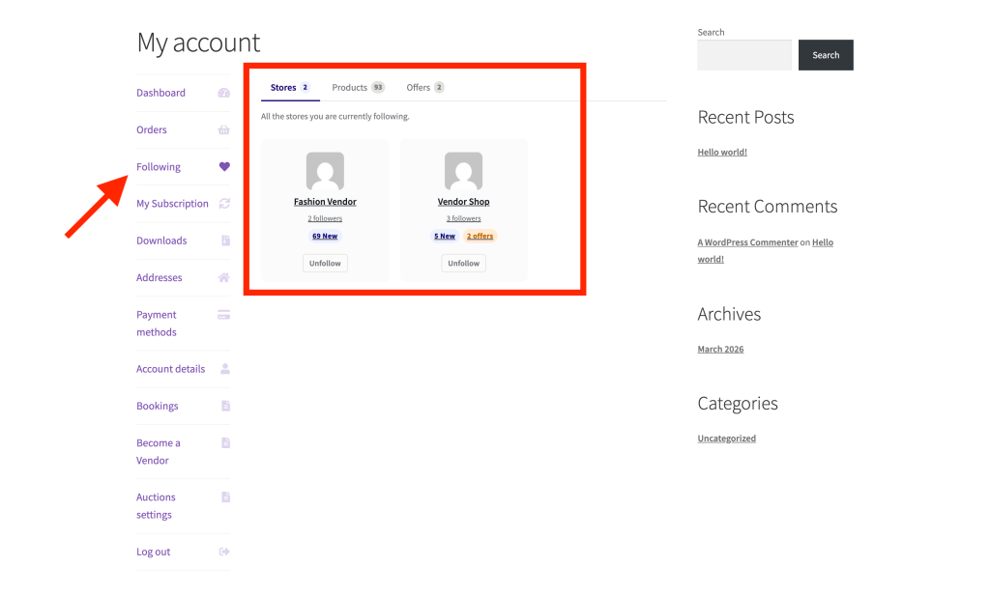Open the March 2026 archive
Viewport: 990px width, 595px height.
[x=720, y=349]
